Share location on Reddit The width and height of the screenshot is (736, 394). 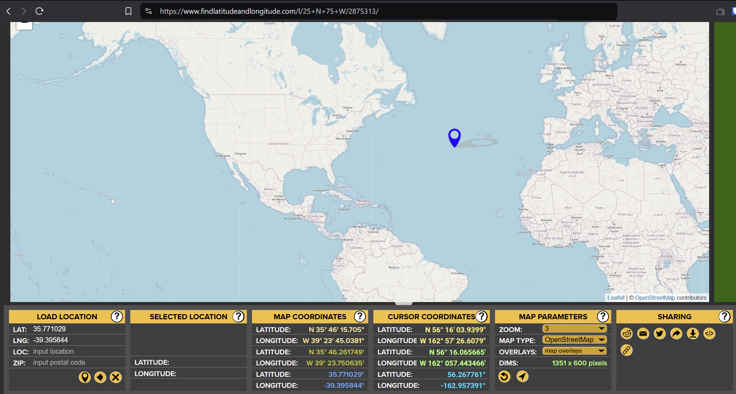click(x=627, y=333)
